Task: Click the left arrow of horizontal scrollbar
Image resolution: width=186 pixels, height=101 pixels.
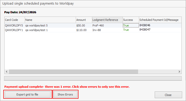Action: click(x=7, y=71)
